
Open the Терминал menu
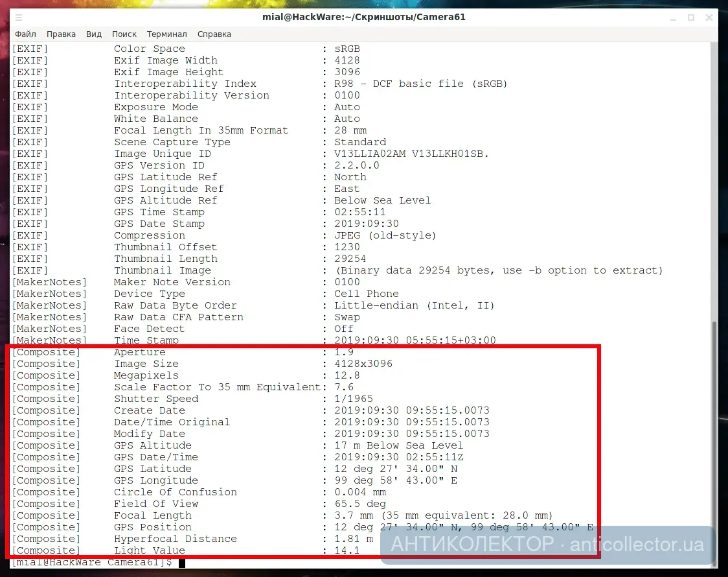coord(166,34)
